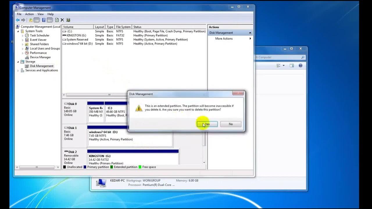Image resolution: width=372 pixels, height=209 pixels.
Task: Collapse the System Tools tree node
Action: tap(18, 31)
